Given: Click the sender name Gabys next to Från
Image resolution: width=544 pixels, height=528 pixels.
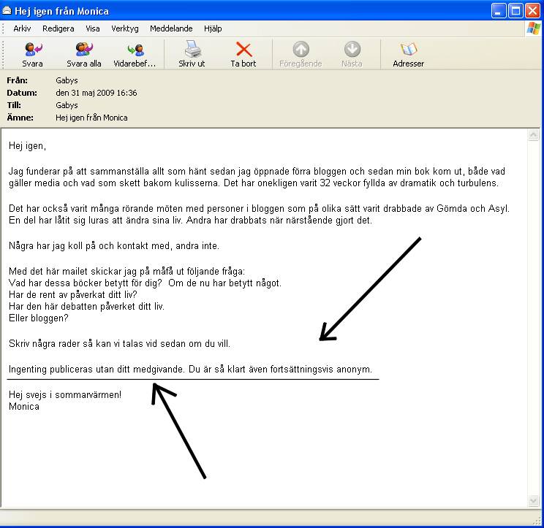Looking at the screenshot, I should click(x=67, y=80).
